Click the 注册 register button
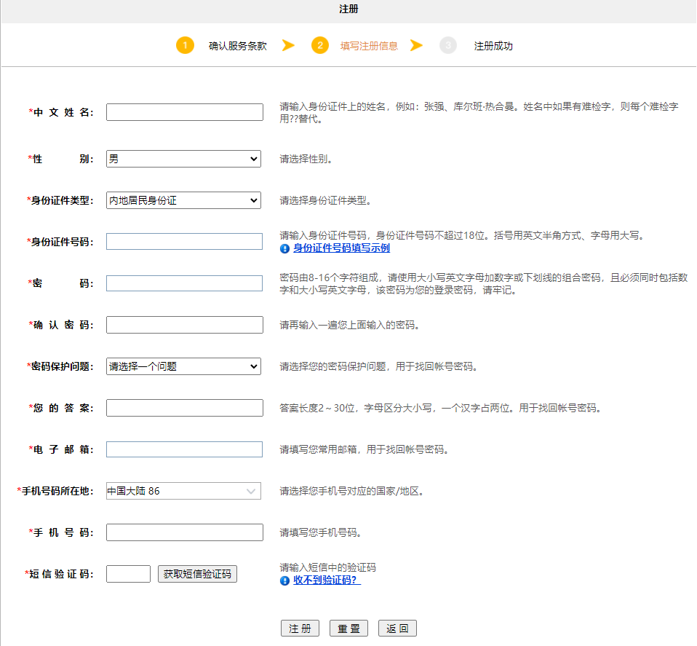697x646 pixels. (x=299, y=628)
